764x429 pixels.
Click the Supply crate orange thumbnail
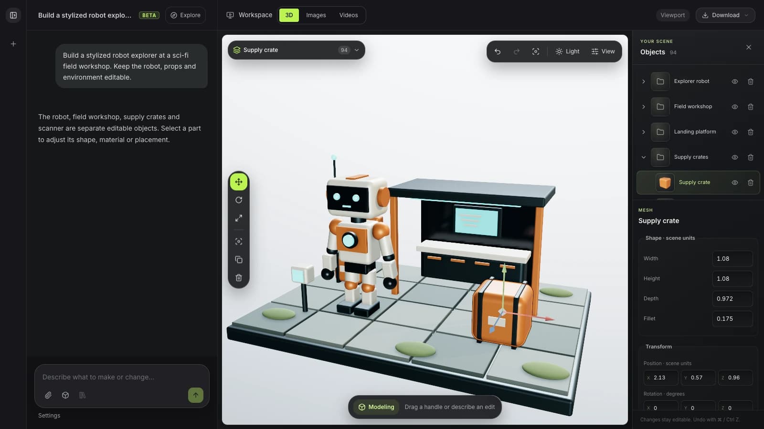click(665, 183)
